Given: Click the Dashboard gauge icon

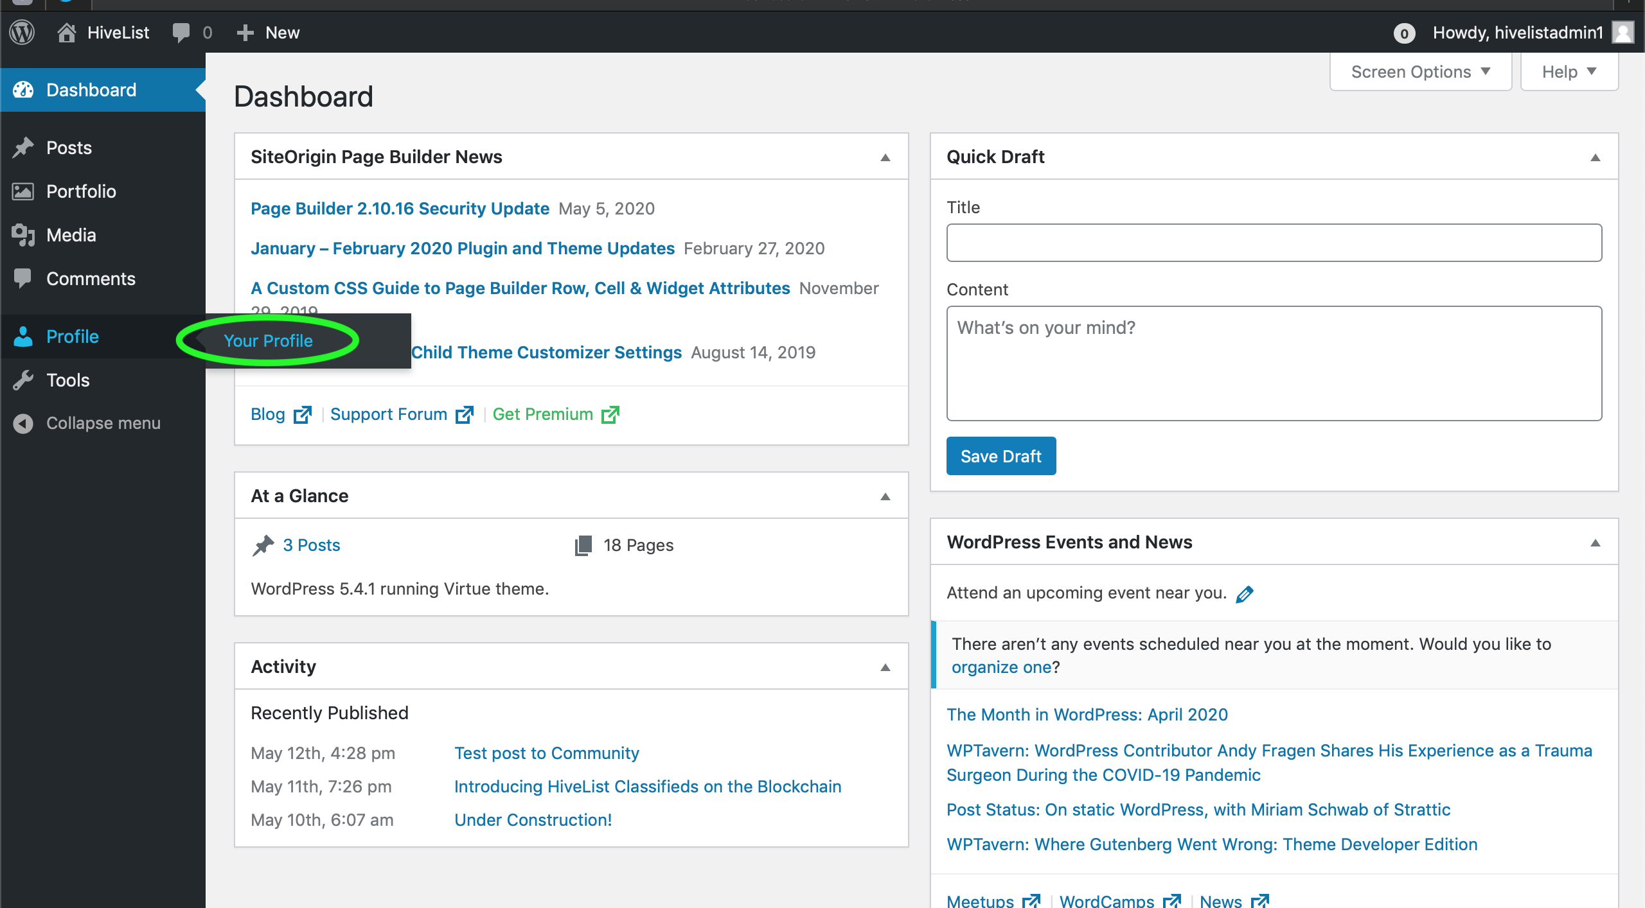Looking at the screenshot, I should click(x=23, y=90).
